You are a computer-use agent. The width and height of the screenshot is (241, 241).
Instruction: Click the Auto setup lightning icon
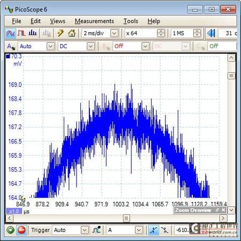[61, 33]
